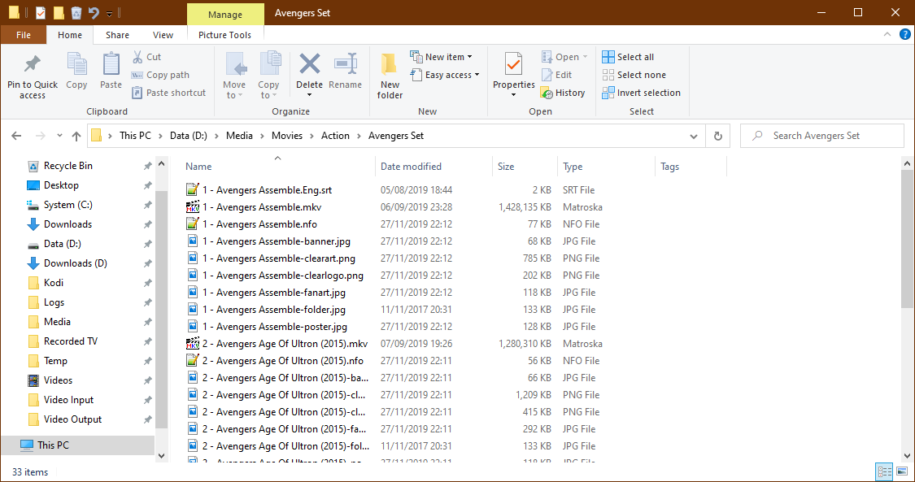
Task: Switch to details view icon in status bar
Action: click(883, 471)
